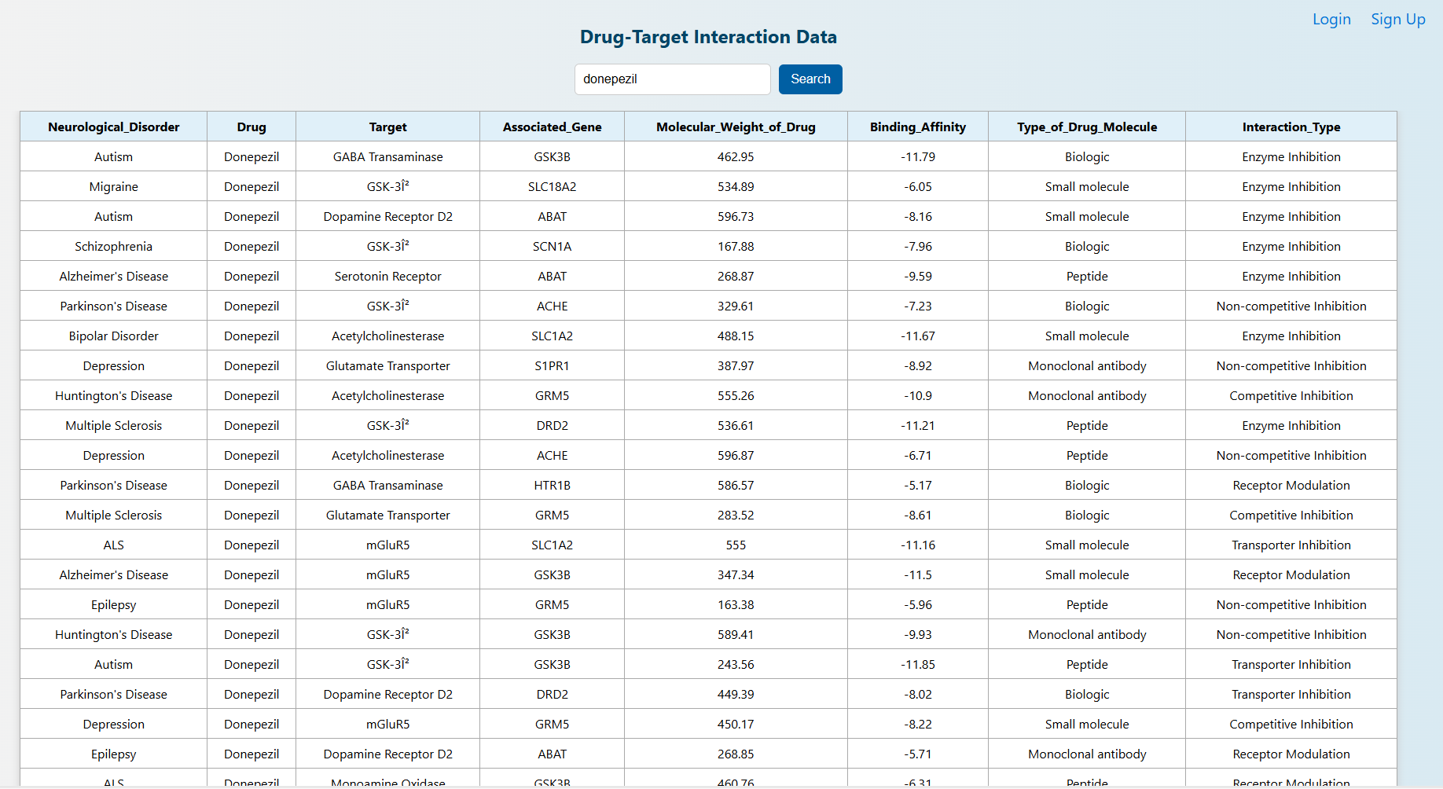Click the Target column header
The height and width of the screenshot is (789, 1443).
pos(388,127)
